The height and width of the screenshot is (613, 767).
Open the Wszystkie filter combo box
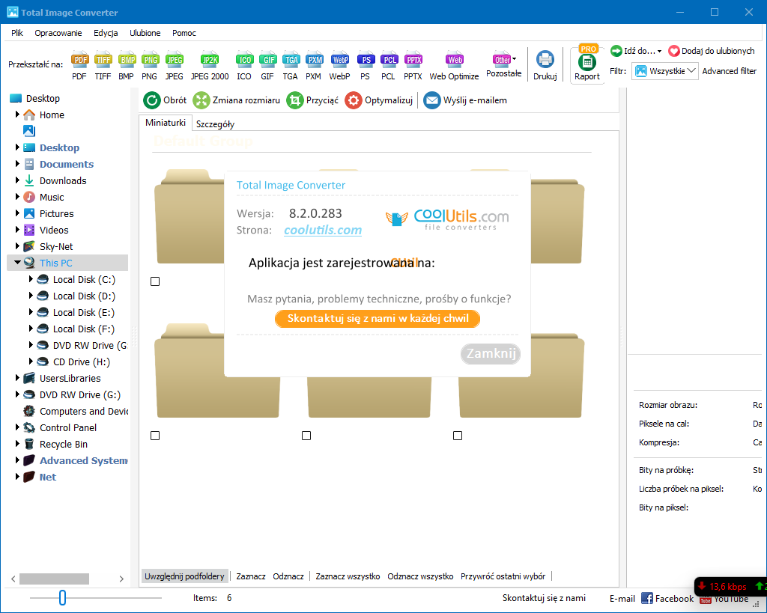665,71
